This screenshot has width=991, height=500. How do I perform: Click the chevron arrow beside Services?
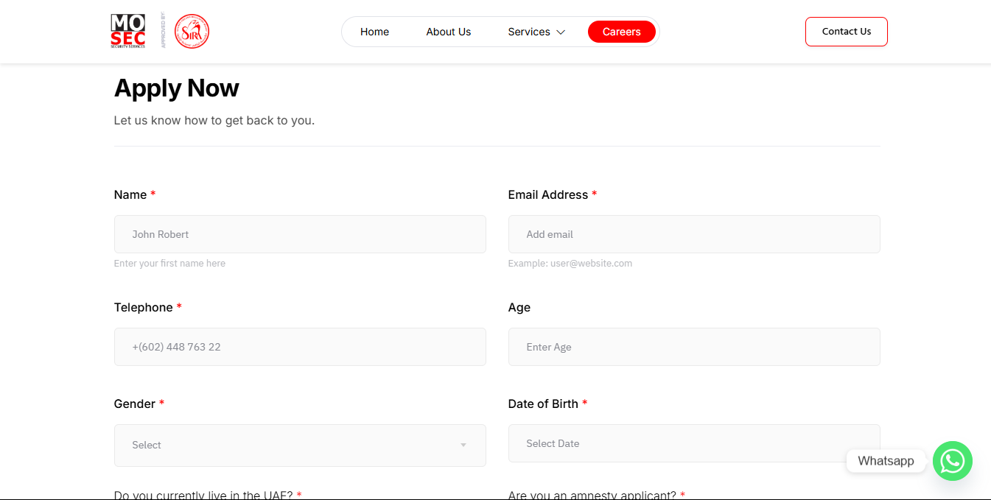click(x=561, y=32)
